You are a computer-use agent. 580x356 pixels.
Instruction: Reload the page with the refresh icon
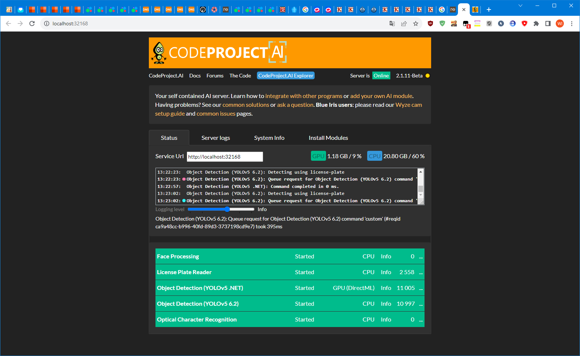(x=32, y=23)
